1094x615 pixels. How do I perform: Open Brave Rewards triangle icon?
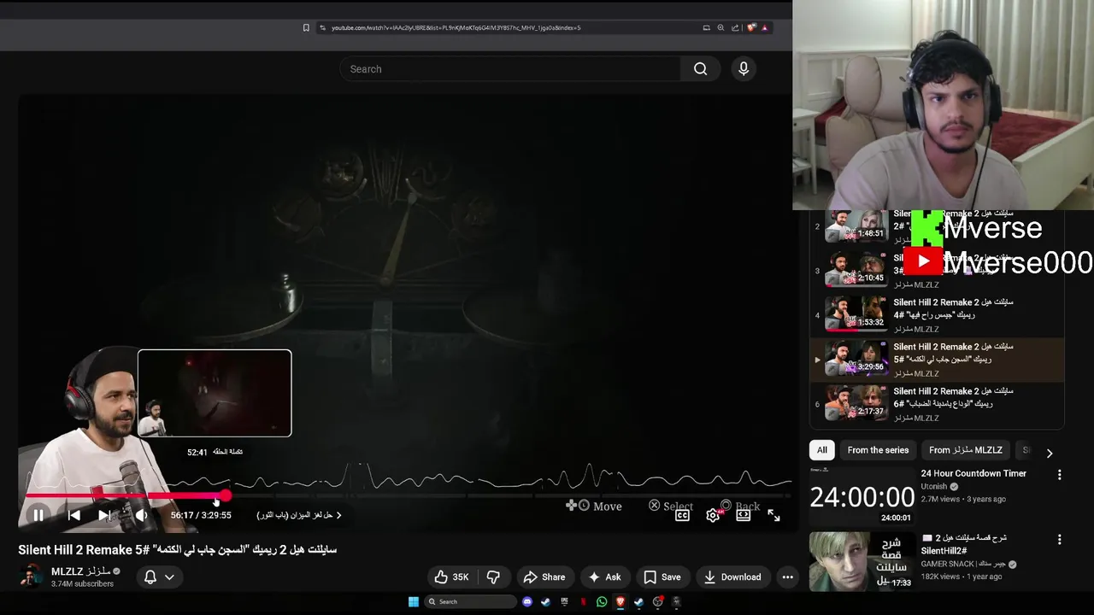(765, 27)
